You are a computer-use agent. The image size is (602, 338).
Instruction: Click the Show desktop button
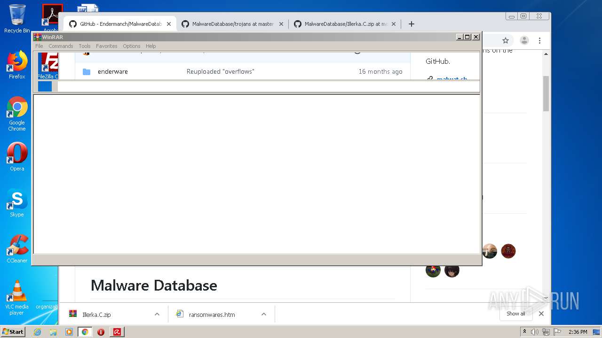point(597,332)
